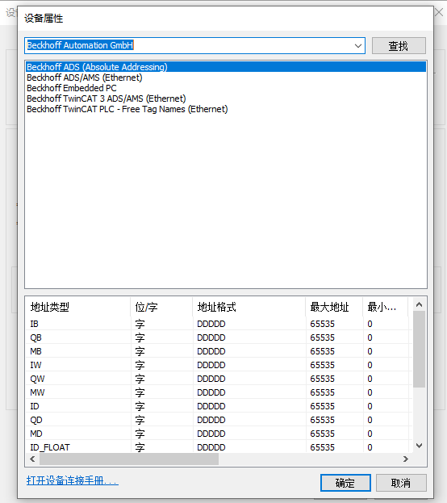This screenshot has height=503, width=447.
Task: Click the table scroll down arrow
Action: (x=419, y=446)
